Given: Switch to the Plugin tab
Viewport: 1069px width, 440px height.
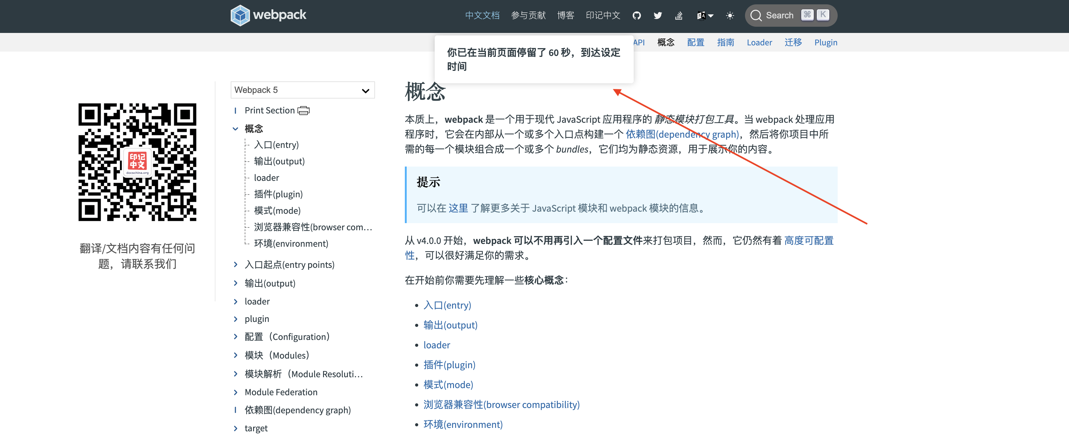Looking at the screenshot, I should (826, 42).
